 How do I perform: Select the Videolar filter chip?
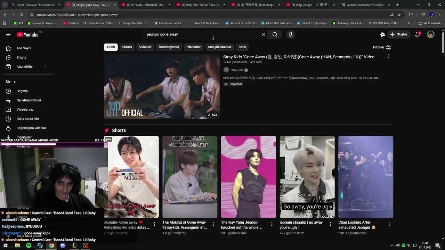(145, 47)
